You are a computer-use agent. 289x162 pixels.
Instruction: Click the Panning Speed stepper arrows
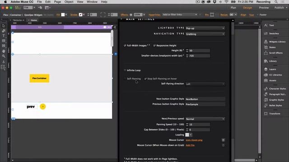click(187, 125)
